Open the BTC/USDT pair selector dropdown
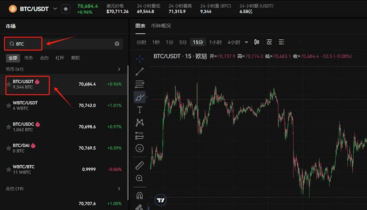The image size is (367, 210). click(56, 9)
